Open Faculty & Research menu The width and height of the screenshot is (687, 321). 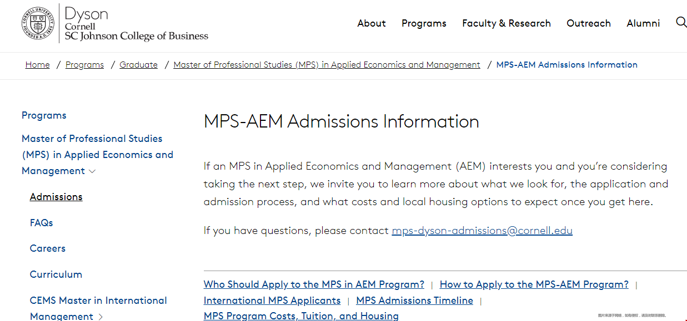point(506,23)
